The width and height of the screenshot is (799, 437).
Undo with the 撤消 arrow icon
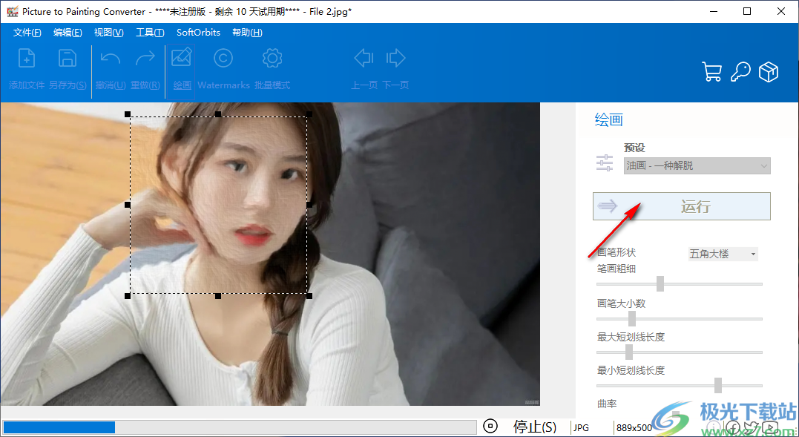click(x=110, y=59)
